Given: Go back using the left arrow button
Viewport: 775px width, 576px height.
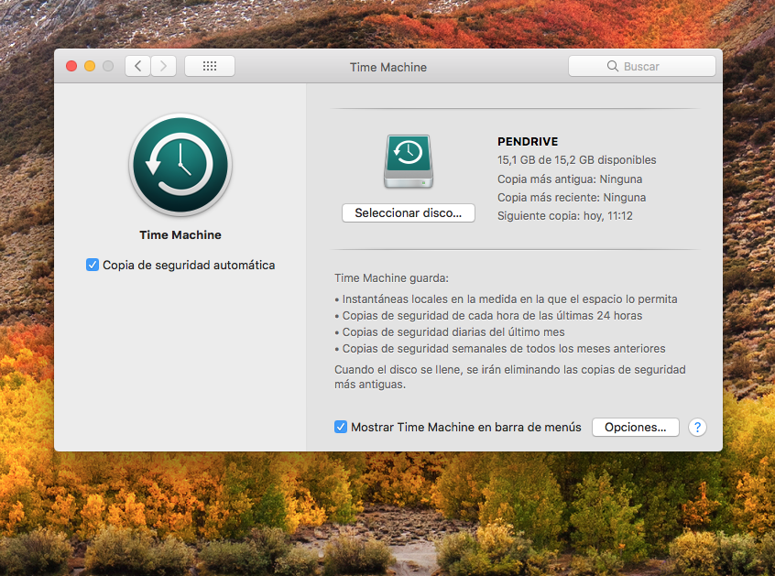Looking at the screenshot, I should [x=137, y=66].
